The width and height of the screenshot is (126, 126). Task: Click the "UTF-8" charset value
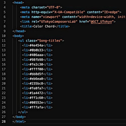pos(53,7)
